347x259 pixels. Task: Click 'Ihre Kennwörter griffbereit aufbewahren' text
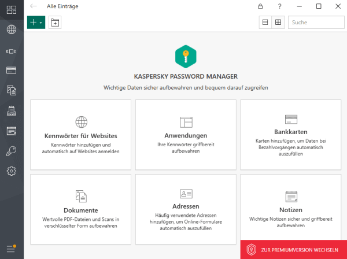186,148
